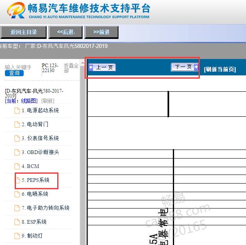Go to previous page with 上一页

pyautogui.click(x=102, y=68)
